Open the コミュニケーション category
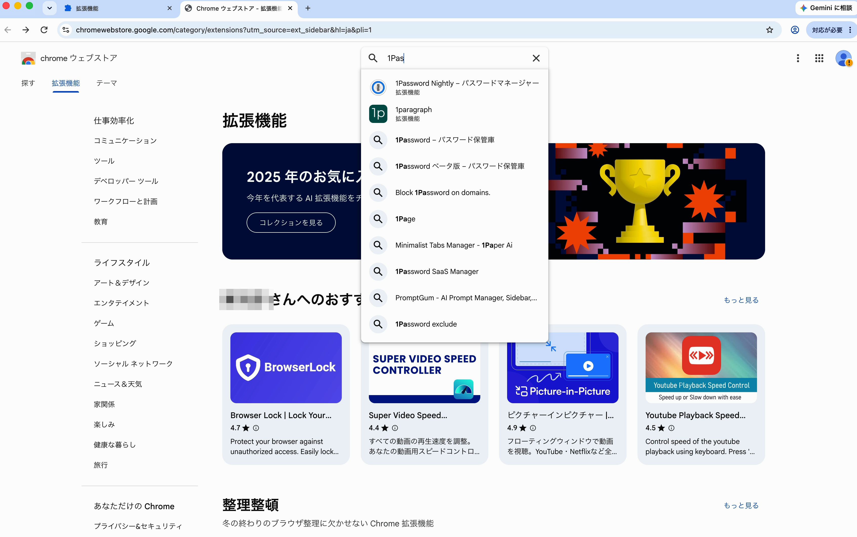This screenshot has width=857, height=537. click(x=125, y=141)
